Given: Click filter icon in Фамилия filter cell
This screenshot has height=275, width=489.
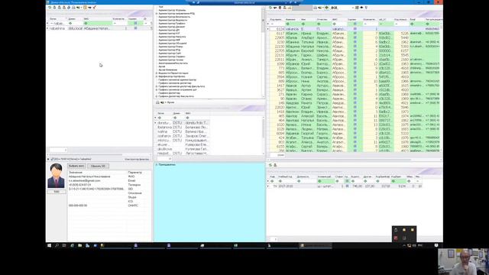Looking at the screenshot, I should pos(287,24).
